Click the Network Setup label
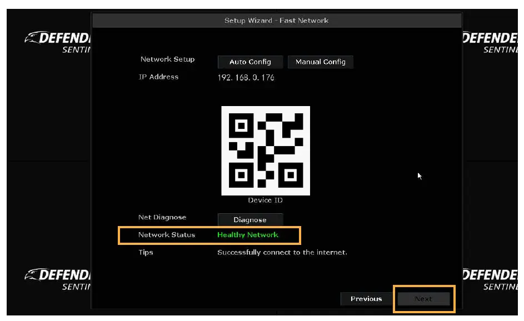The image size is (524, 321). coord(167,59)
